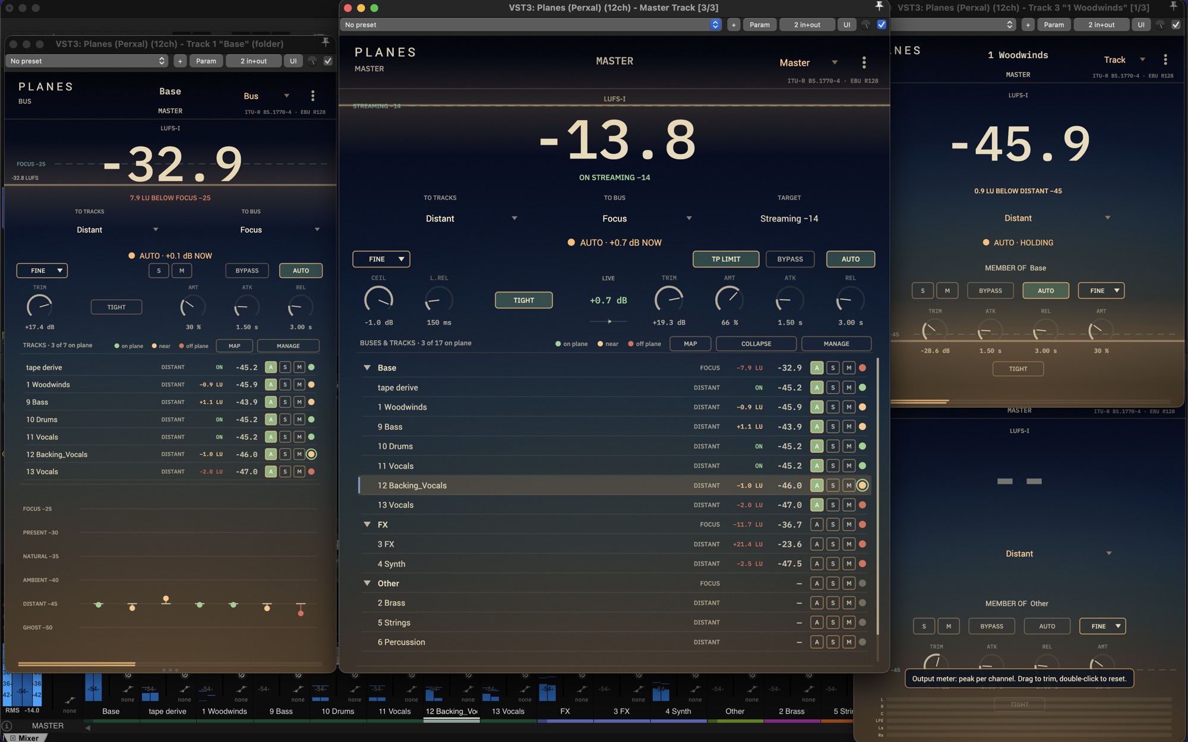
Task: Click the A button for Base row in Master list
Action: [817, 368]
